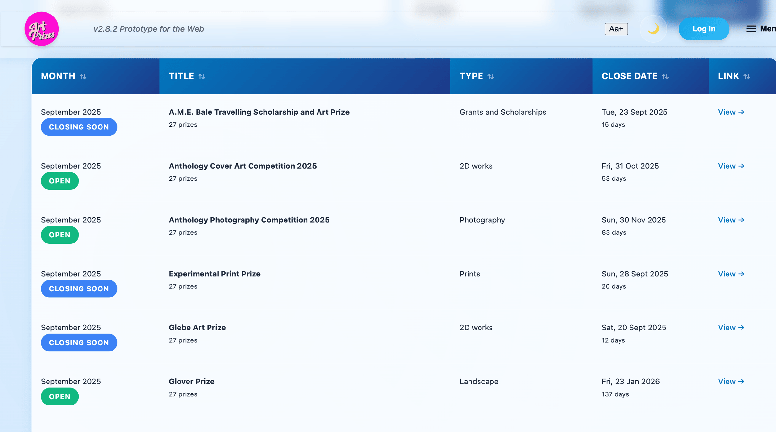Toggle dark mode with moon icon
Viewport: 776px width, 432px height.
pos(653,29)
